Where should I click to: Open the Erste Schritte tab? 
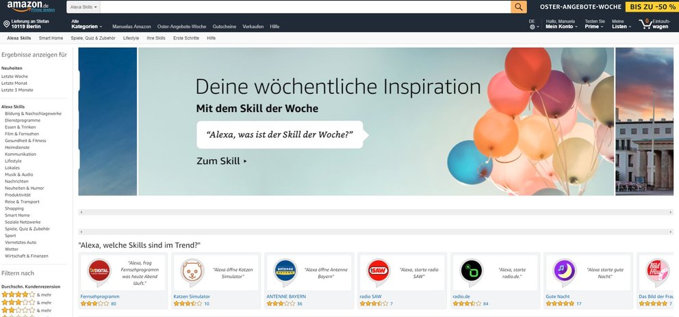[x=186, y=38]
